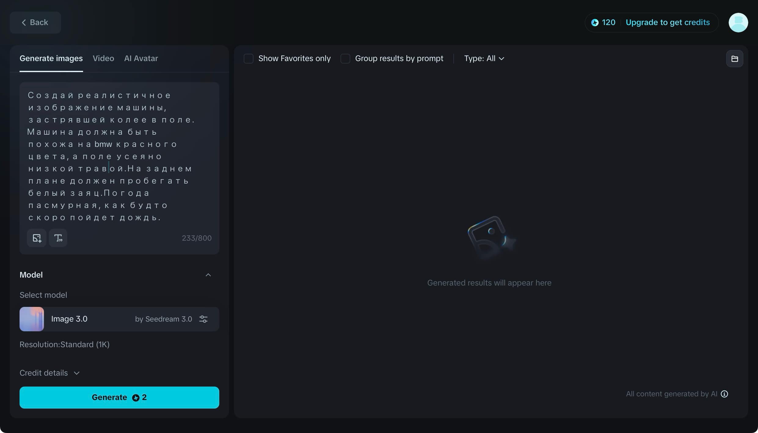Click the AI content info icon
The image size is (758, 433).
[724, 394]
